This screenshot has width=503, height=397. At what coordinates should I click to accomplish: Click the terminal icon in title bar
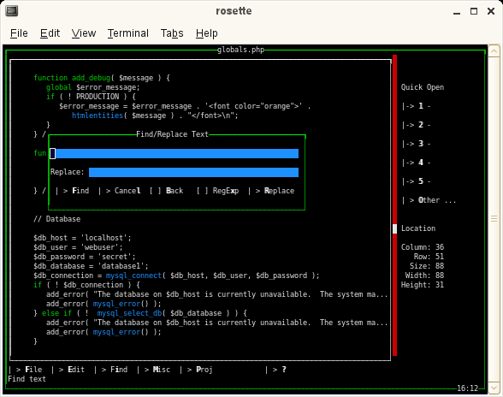pyautogui.click(x=12, y=10)
